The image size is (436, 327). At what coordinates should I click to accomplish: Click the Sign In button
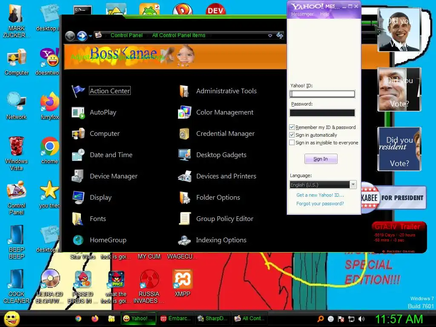(x=321, y=159)
